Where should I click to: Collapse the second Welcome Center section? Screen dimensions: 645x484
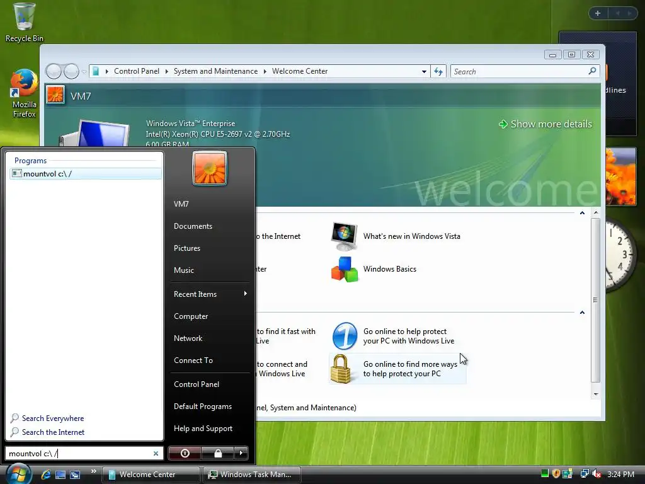point(582,313)
